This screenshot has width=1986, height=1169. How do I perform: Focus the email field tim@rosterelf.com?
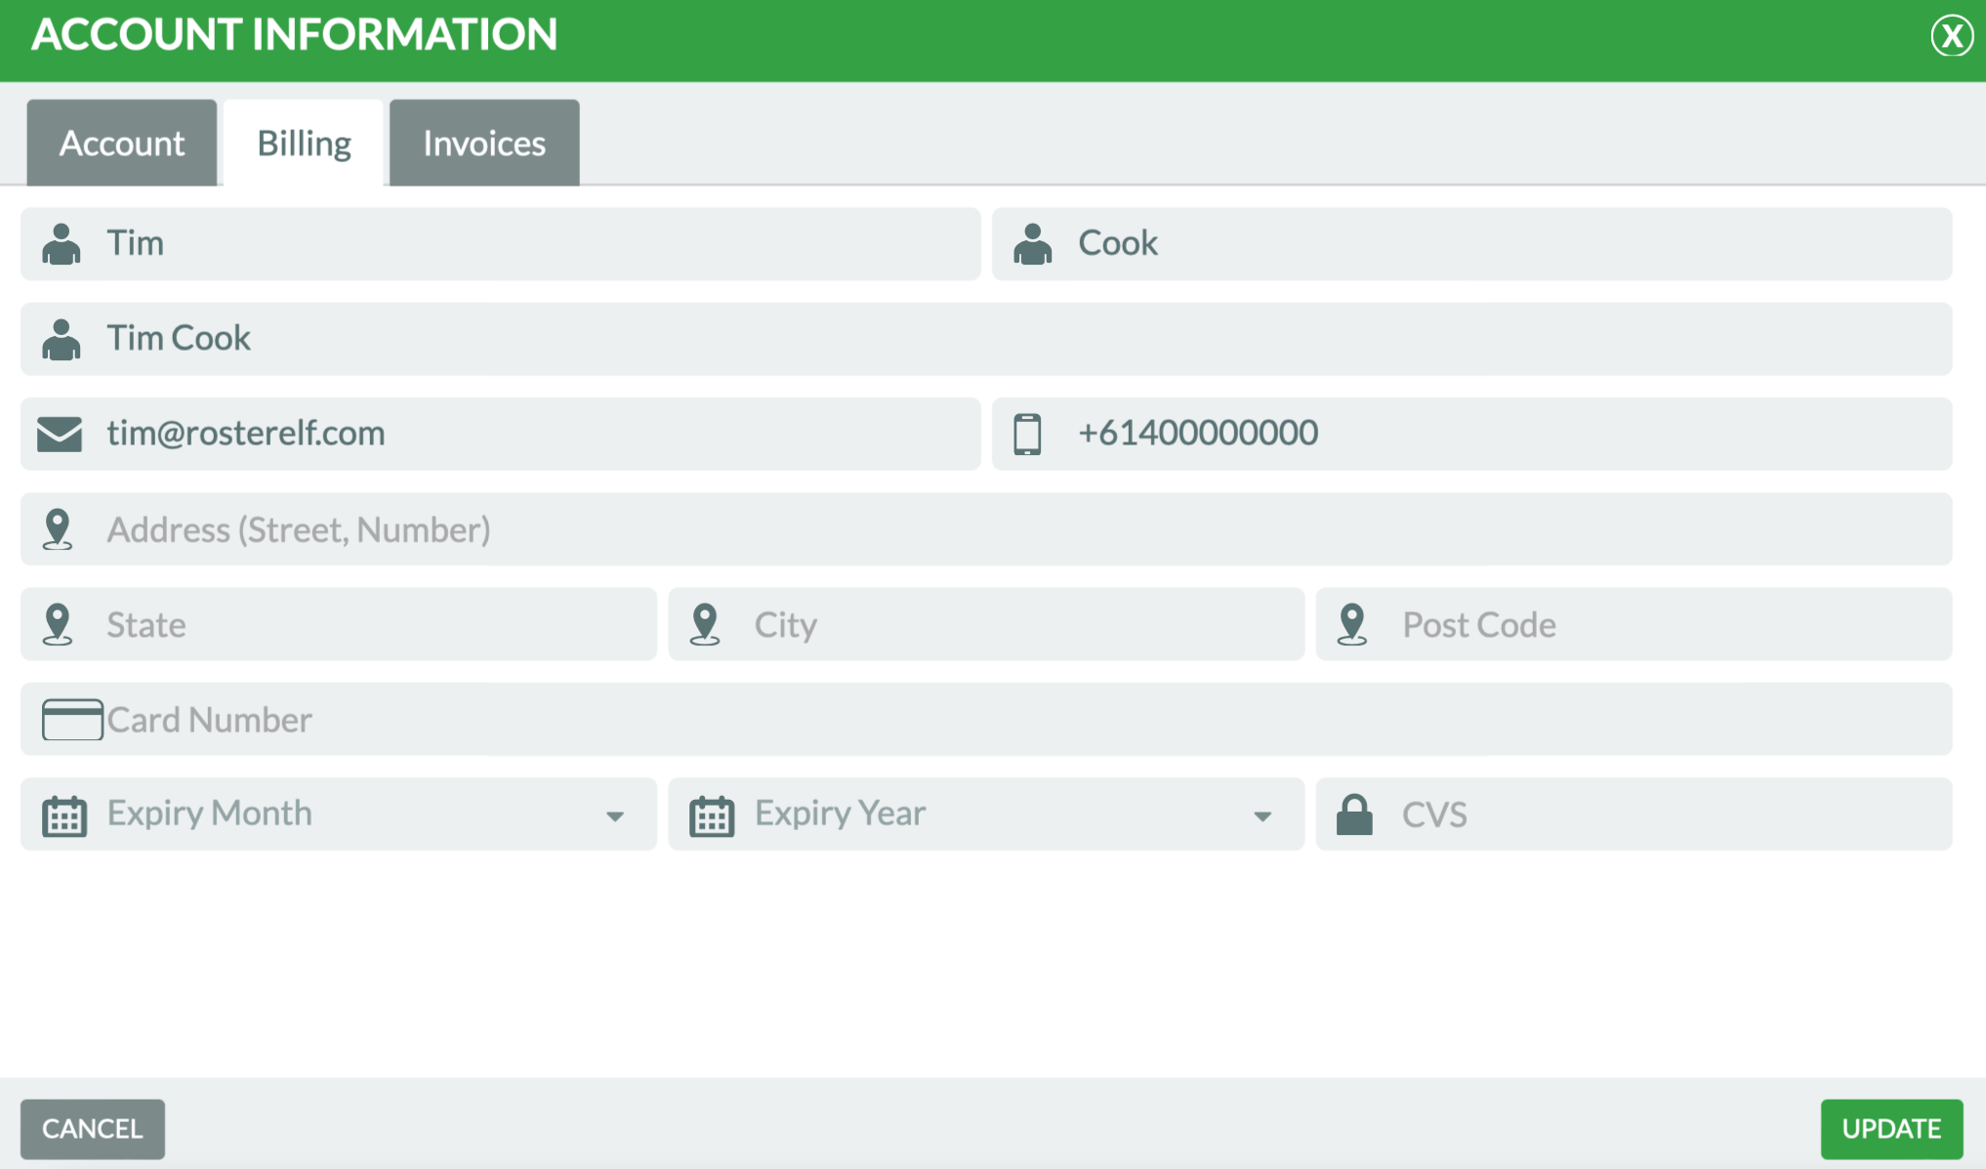(501, 434)
